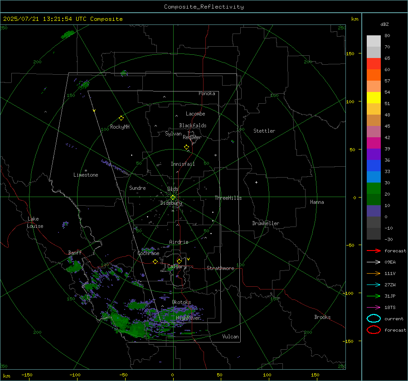Click the Banff label
Image resolution: width=408 pixels, height=381 pixels.
click(75, 253)
